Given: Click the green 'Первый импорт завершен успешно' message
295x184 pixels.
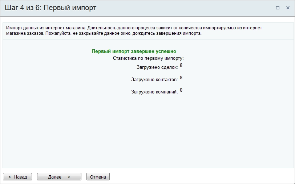Looking at the screenshot, I should point(134,51).
